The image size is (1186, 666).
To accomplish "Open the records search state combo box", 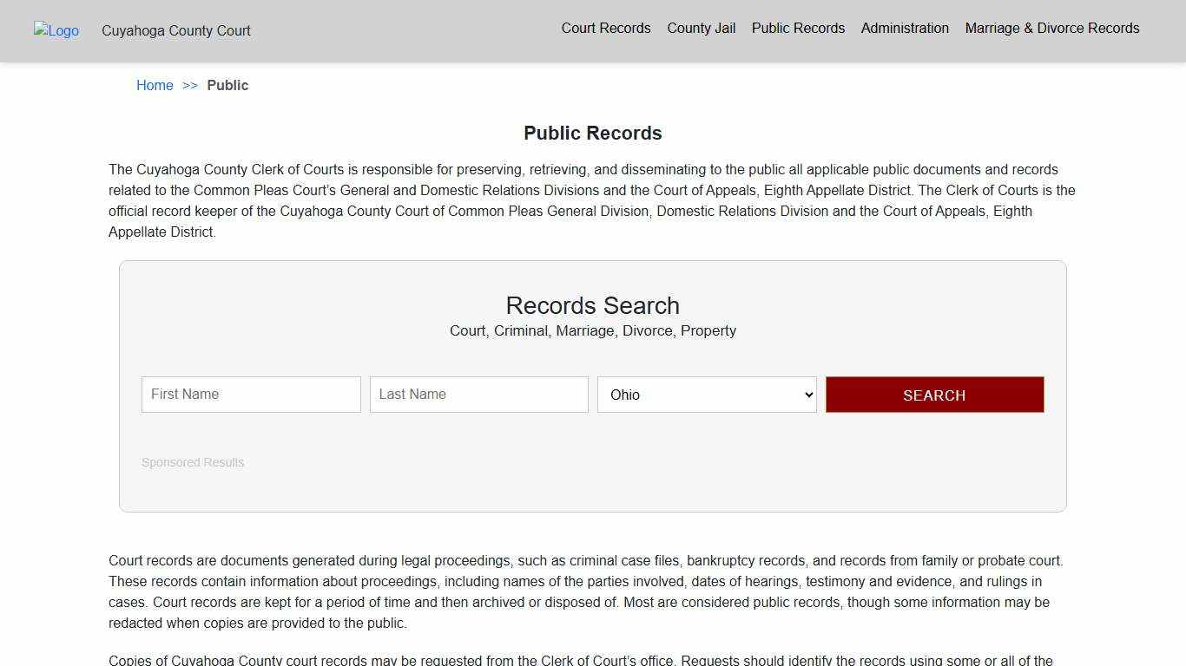I will (706, 395).
